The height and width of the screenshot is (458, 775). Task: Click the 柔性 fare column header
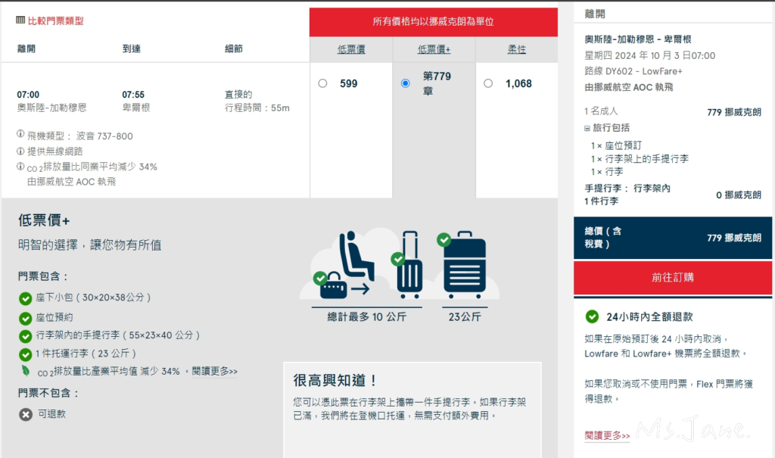point(516,49)
